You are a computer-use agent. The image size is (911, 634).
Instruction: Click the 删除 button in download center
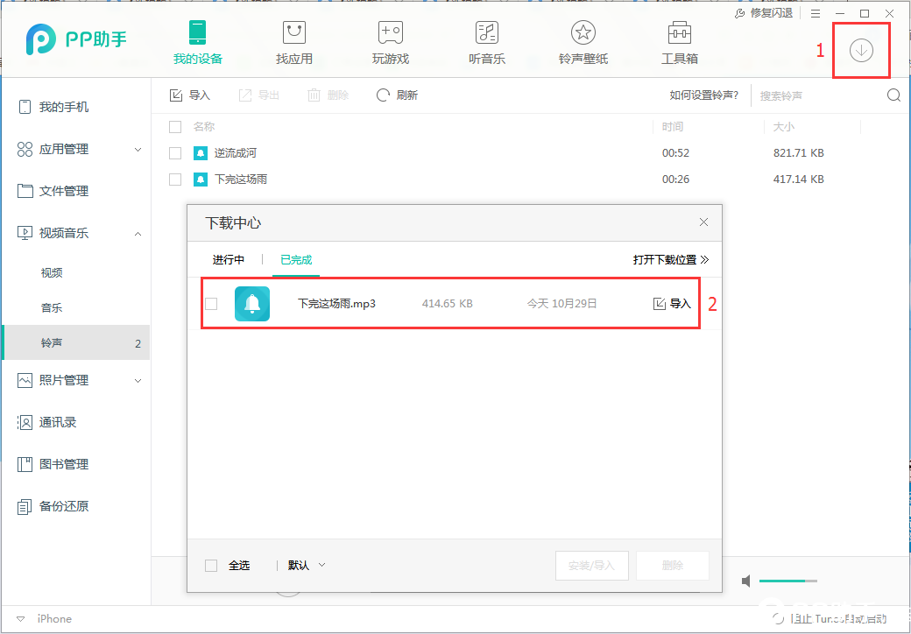tap(673, 566)
